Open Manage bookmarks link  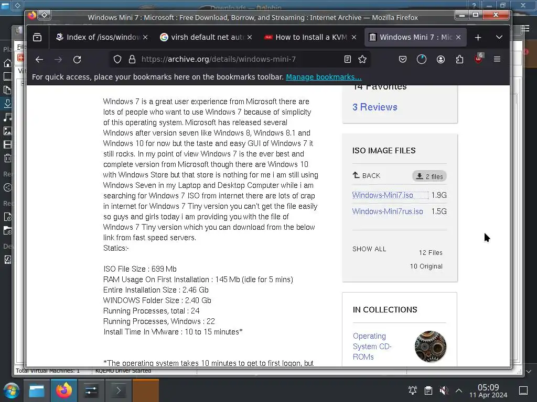click(x=324, y=77)
